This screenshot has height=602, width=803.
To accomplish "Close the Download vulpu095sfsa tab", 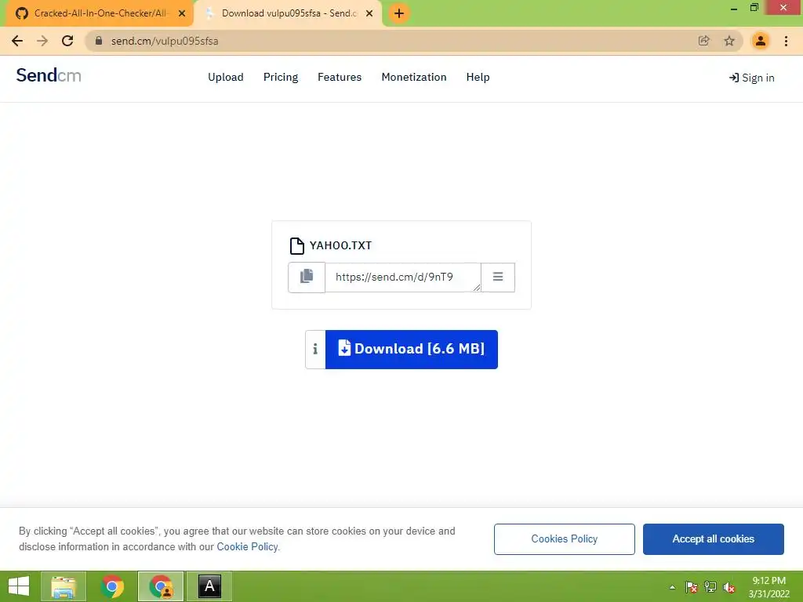I will tap(369, 13).
